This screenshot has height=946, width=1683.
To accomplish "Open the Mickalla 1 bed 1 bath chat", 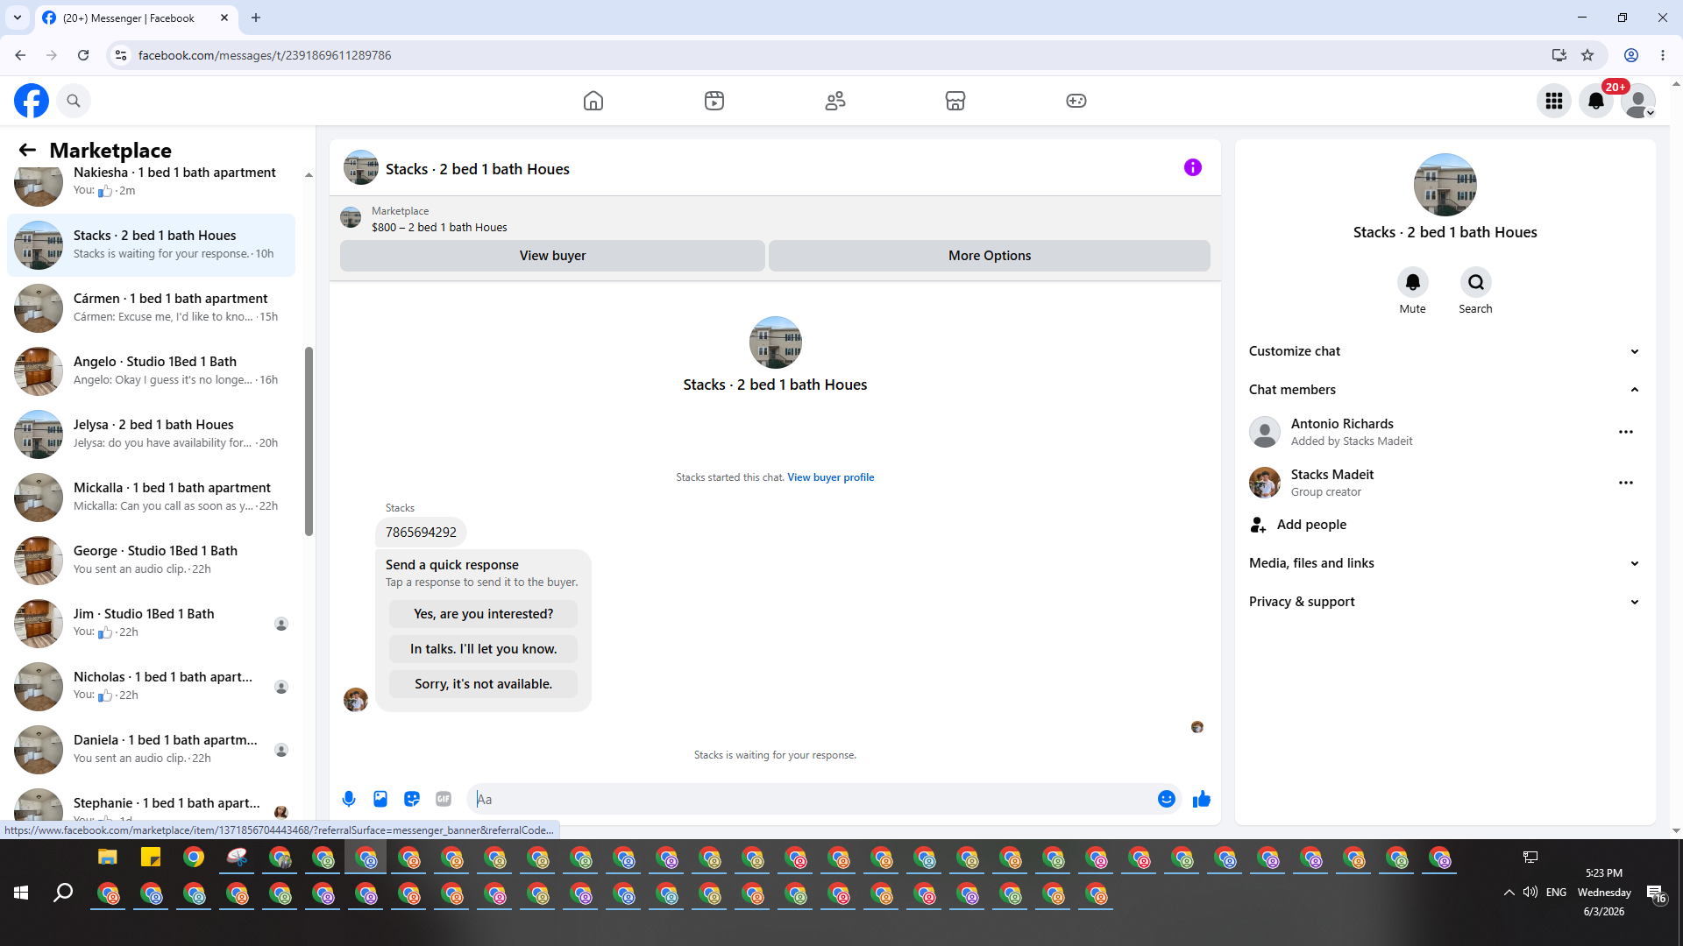I will pyautogui.click(x=151, y=497).
